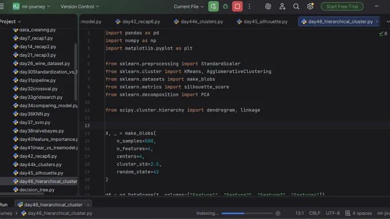The height and width of the screenshot is (219, 390).
Task: Switch to the day45_silhouette.py editor tab
Action: [262, 22]
